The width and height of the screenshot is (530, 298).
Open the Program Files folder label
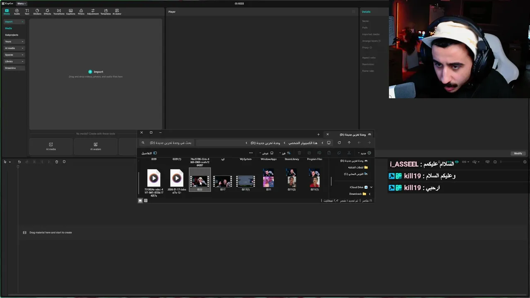[x=315, y=159]
